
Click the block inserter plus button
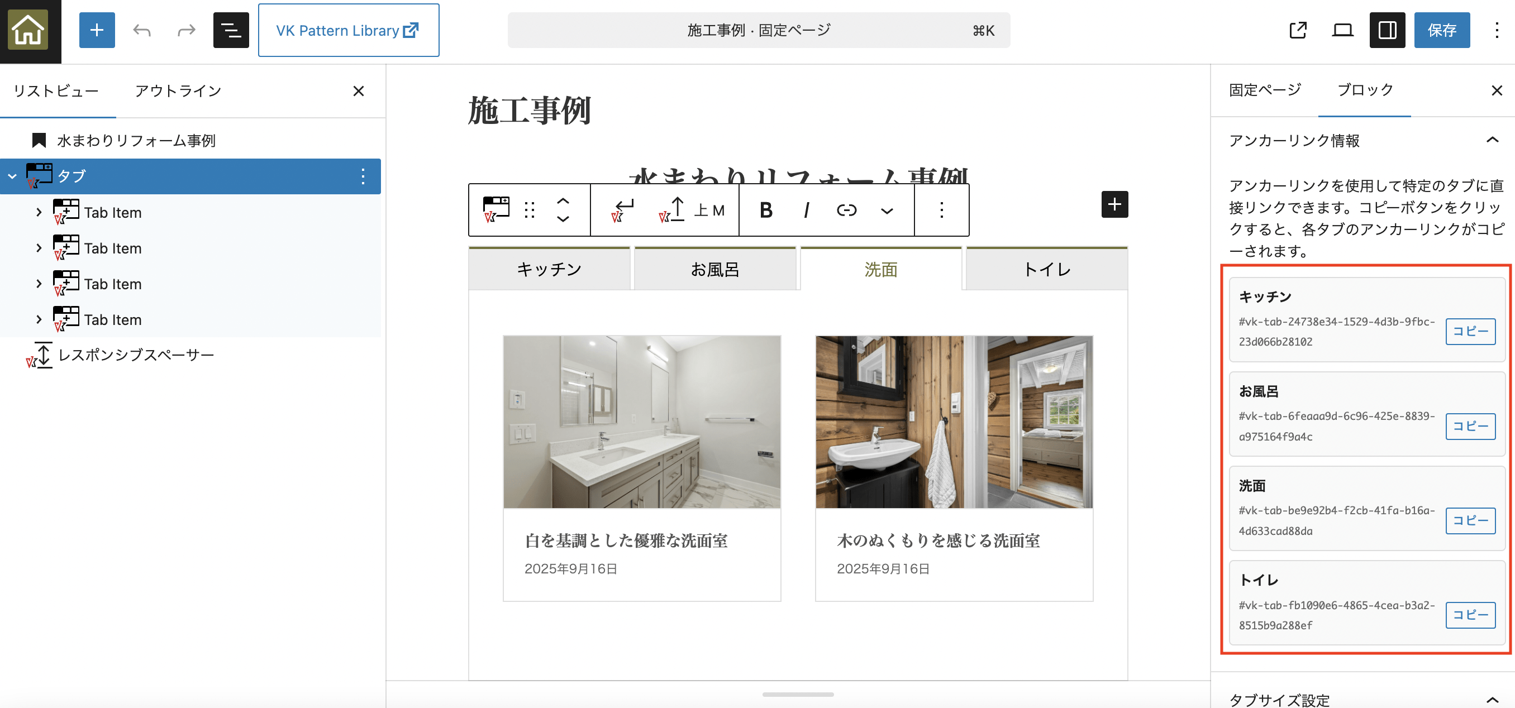[x=97, y=30]
